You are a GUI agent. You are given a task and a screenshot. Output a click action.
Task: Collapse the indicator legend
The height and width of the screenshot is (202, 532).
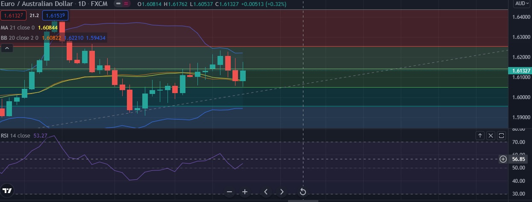[x=6, y=48]
